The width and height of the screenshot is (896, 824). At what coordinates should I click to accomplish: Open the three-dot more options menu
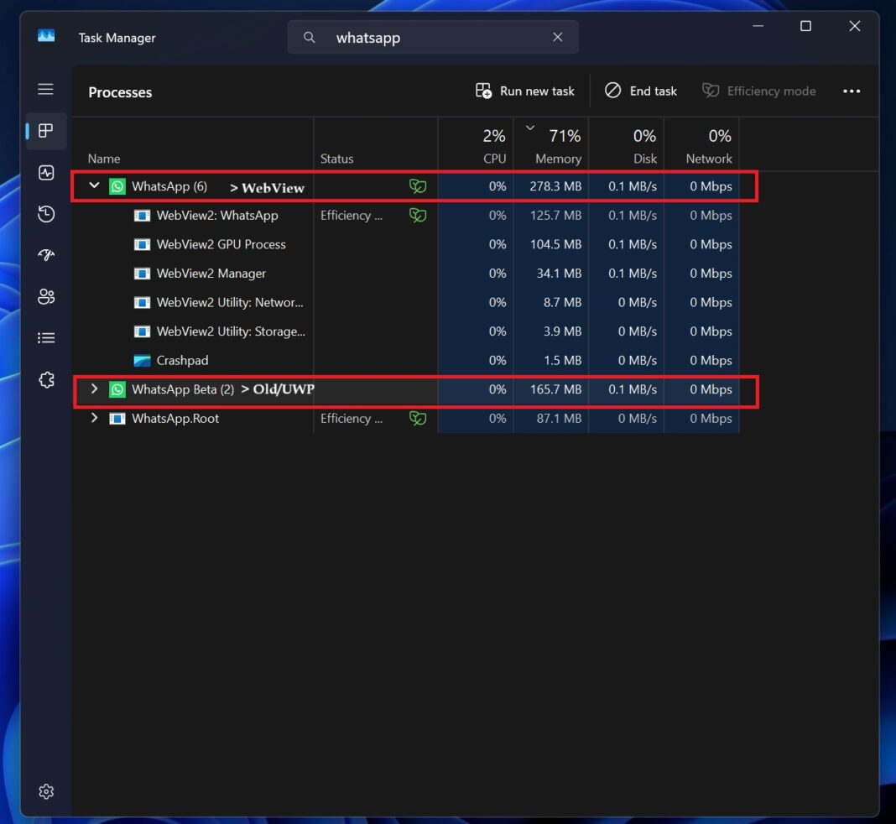pos(852,91)
